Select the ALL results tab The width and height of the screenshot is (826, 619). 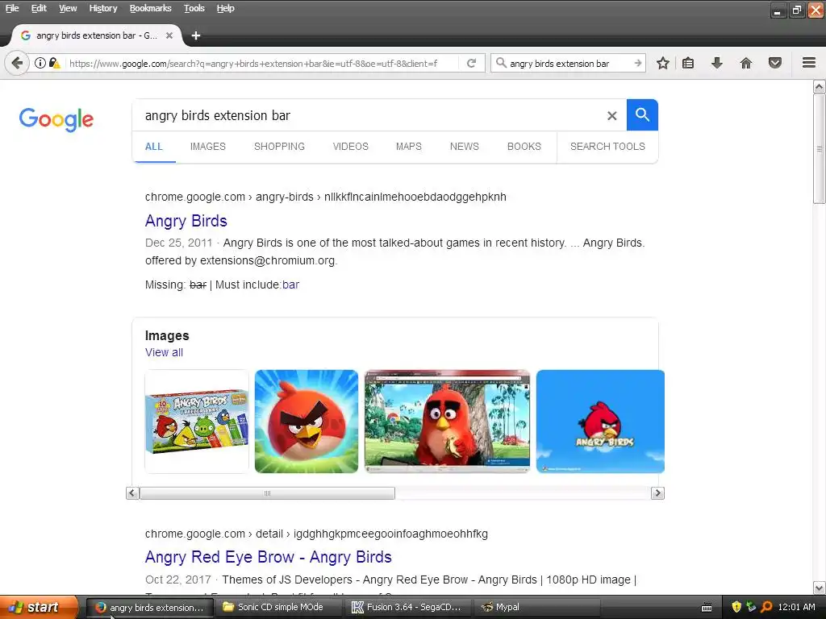154,147
